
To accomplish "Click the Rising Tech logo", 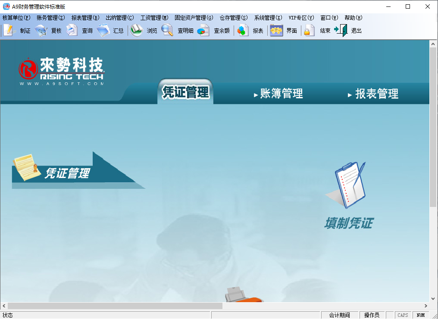I will coord(62,71).
